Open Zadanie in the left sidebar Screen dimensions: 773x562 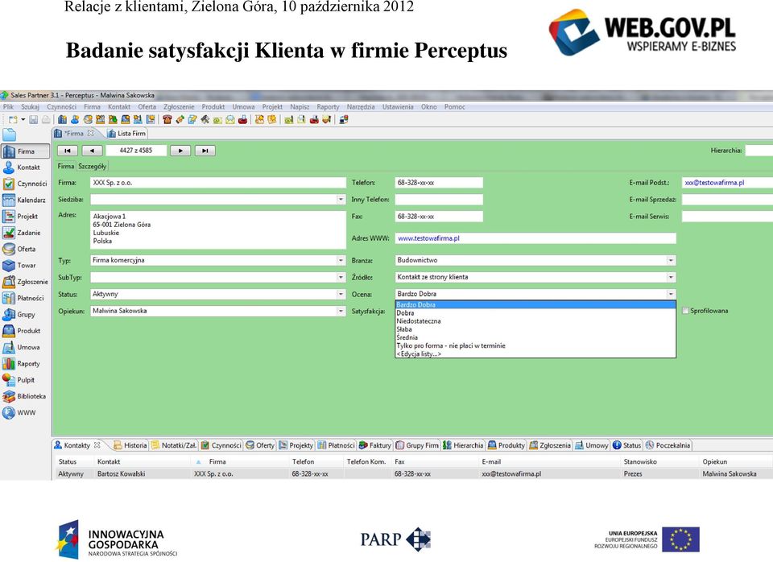click(x=22, y=233)
